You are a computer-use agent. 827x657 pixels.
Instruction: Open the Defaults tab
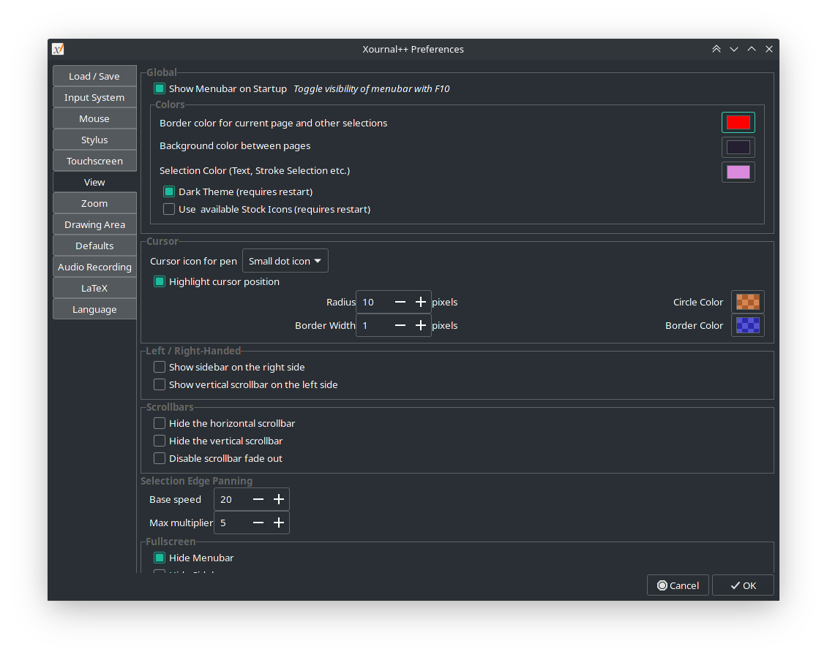(x=94, y=246)
